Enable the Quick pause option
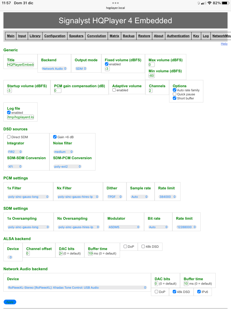Image resolution: width=231 pixels, height=309 pixels. (174, 94)
